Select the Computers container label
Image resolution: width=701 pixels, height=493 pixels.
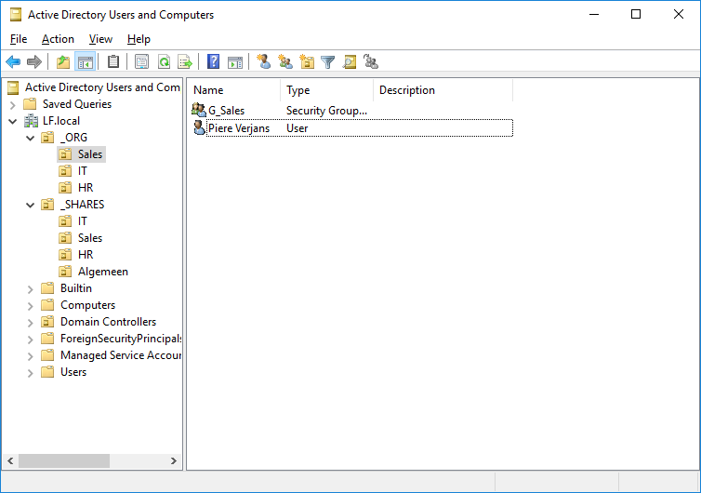tap(87, 305)
